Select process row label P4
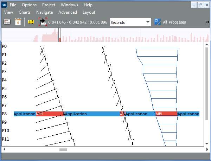This screenshot has width=211, height=161. coord(4,80)
